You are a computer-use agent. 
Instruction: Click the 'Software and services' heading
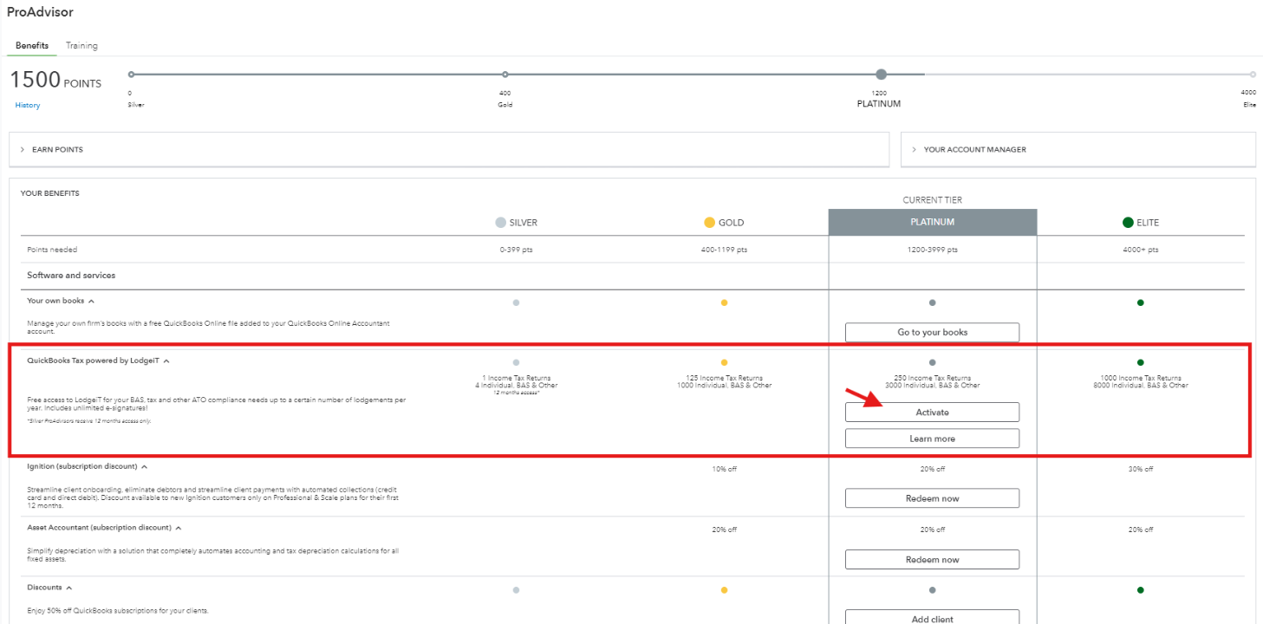71,276
